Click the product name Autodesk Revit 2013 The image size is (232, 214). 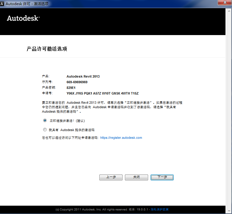coord(83,76)
